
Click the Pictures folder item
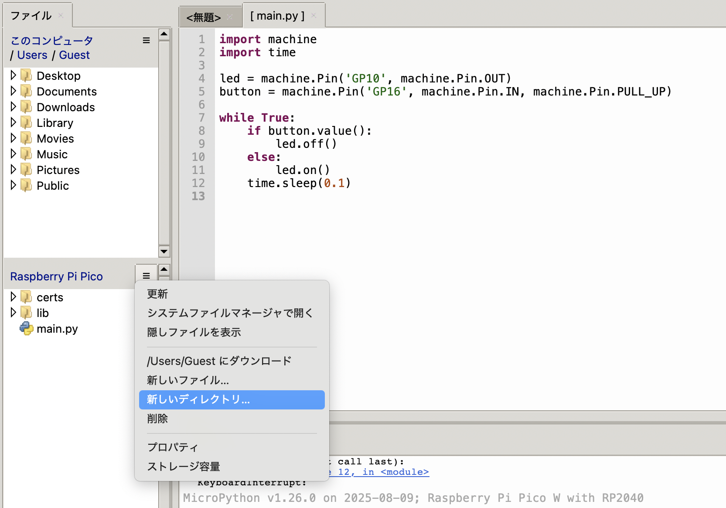[58, 170]
